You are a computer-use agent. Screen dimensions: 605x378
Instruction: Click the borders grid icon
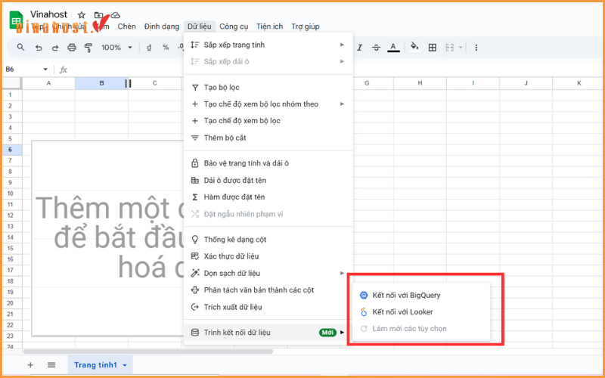coord(433,48)
